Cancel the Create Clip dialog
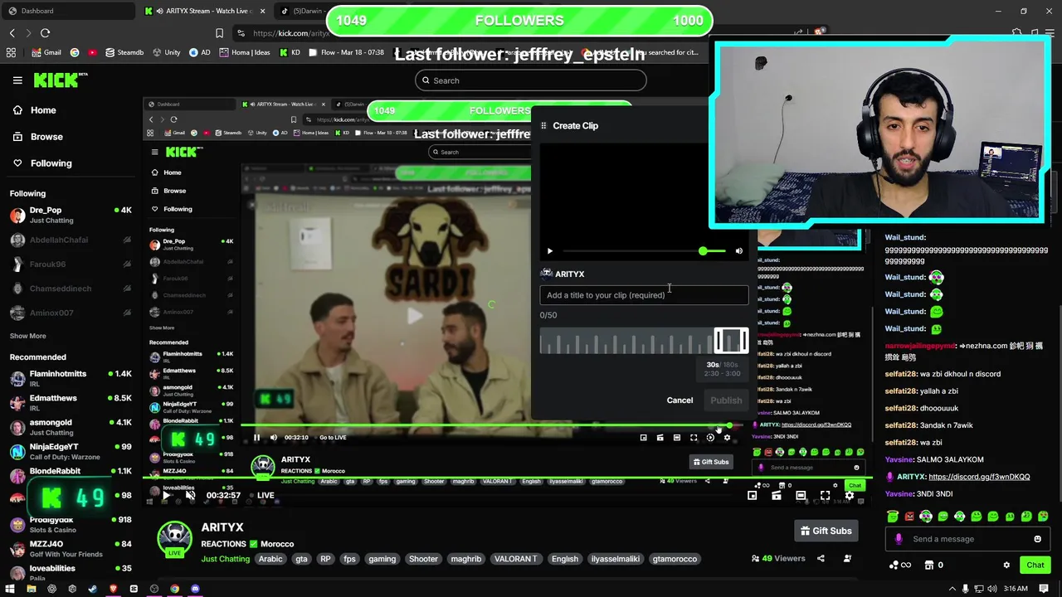Image resolution: width=1062 pixels, height=597 pixels. pos(680,400)
